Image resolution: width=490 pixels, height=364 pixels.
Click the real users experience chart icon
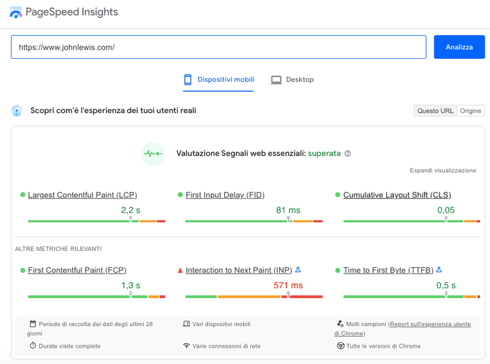(17, 110)
